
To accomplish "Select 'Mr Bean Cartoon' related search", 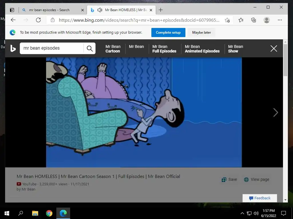I will [x=113, y=49].
